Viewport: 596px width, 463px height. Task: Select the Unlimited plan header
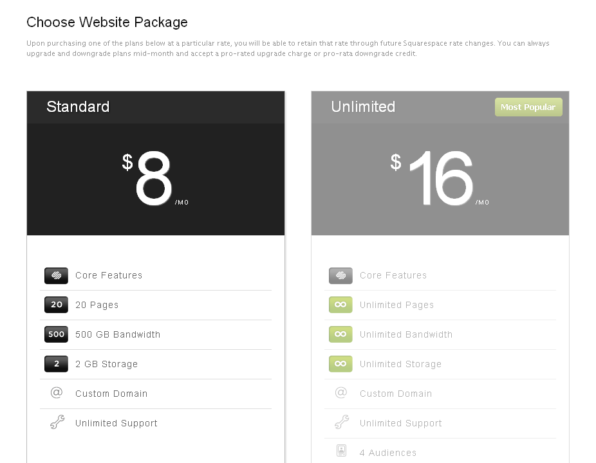363,107
